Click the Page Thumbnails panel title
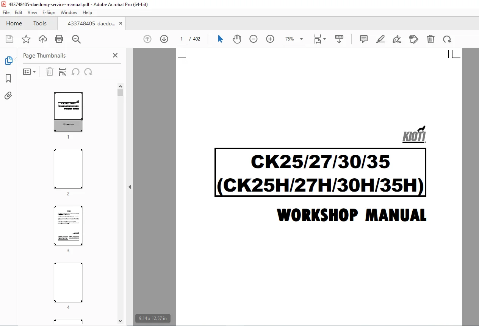This screenshot has height=326, width=479. click(44, 56)
